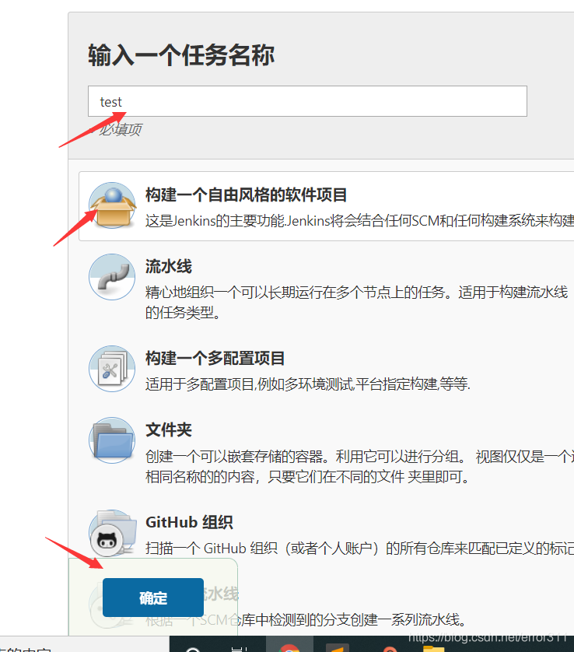Choose the 文件夹 item title
This screenshot has width=574, height=652.
pos(168,429)
